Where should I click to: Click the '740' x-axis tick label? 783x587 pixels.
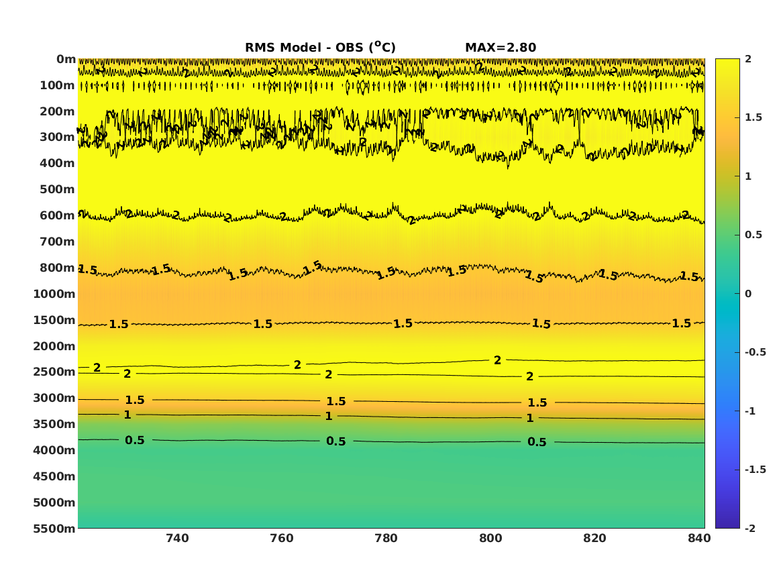click(x=177, y=538)
